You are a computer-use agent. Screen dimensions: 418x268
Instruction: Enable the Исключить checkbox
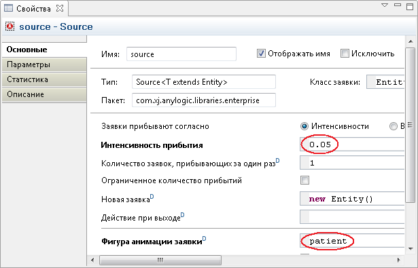click(x=345, y=54)
